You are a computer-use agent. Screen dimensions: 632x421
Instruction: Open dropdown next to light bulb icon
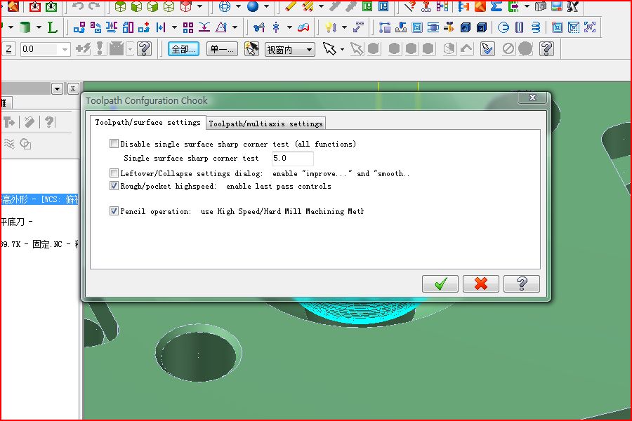click(x=344, y=27)
